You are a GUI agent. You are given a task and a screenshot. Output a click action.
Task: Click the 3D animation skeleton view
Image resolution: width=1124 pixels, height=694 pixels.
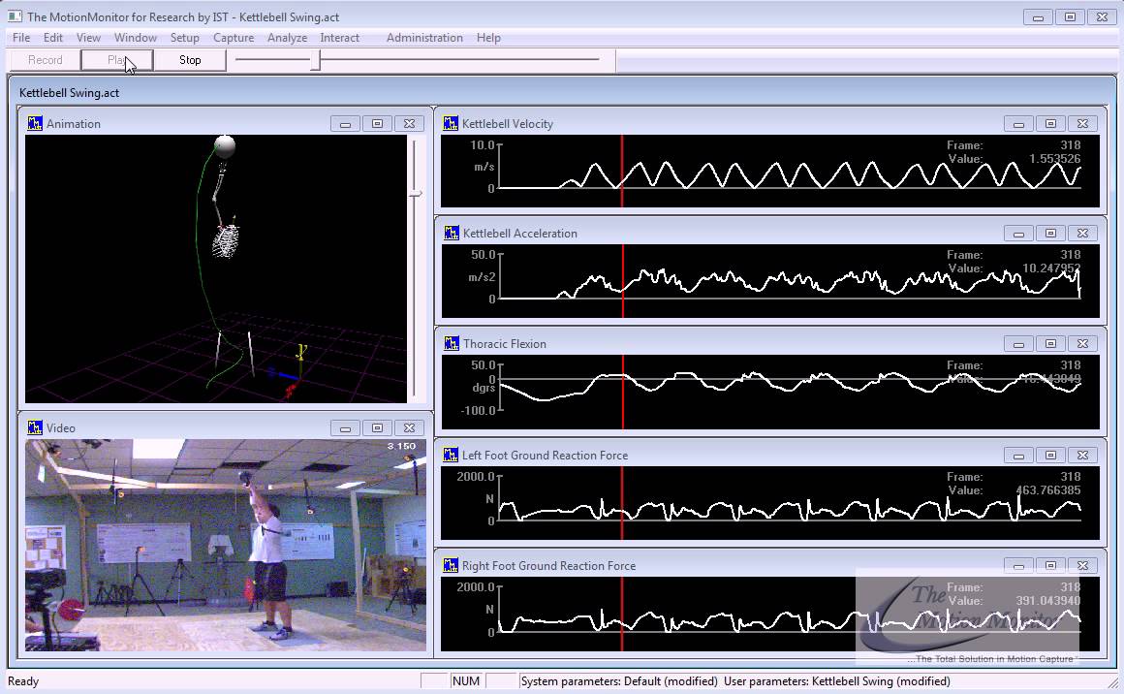pyautogui.click(x=216, y=268)
